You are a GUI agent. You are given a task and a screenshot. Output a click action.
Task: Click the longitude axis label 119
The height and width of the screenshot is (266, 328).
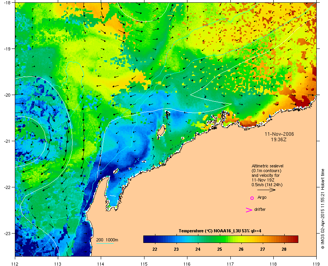pos(316,264)
